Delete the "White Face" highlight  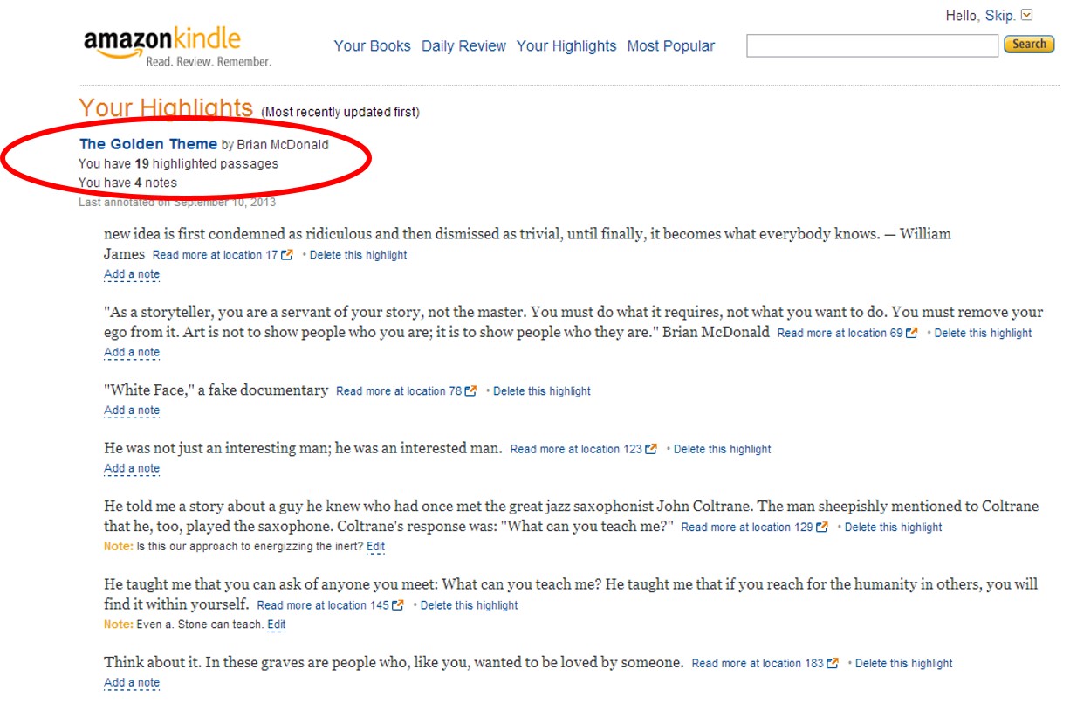click(x=541, y=391)
